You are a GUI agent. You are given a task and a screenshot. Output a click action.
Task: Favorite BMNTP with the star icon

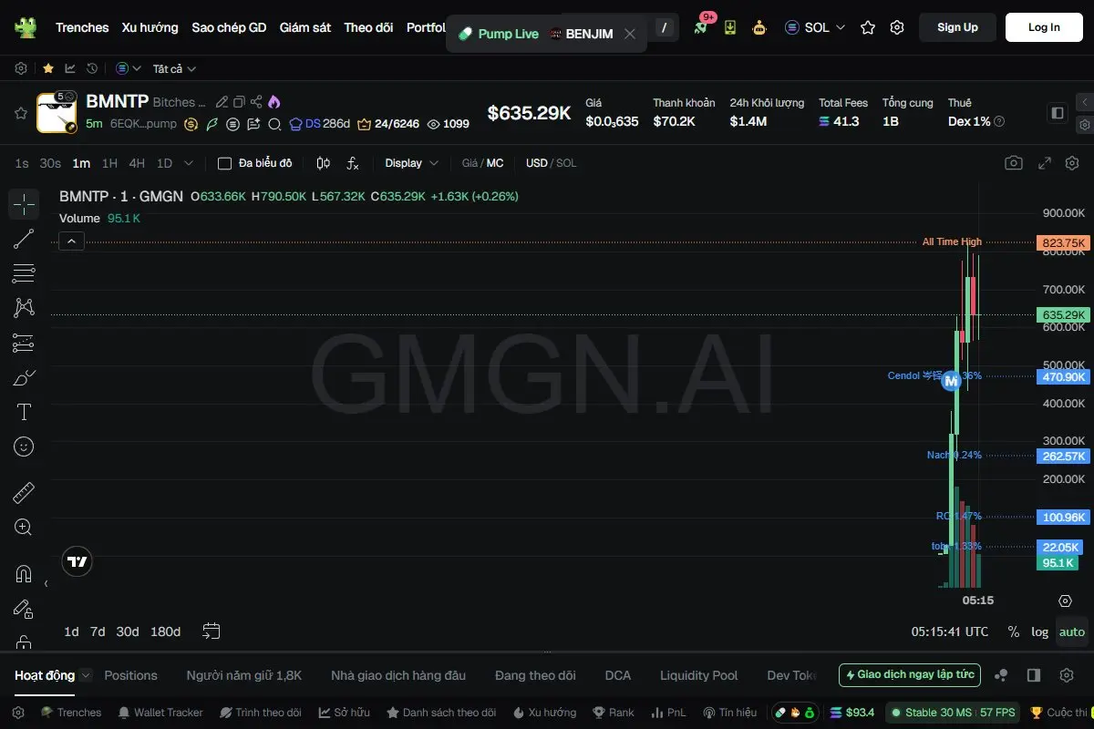(x=20, y=113)
